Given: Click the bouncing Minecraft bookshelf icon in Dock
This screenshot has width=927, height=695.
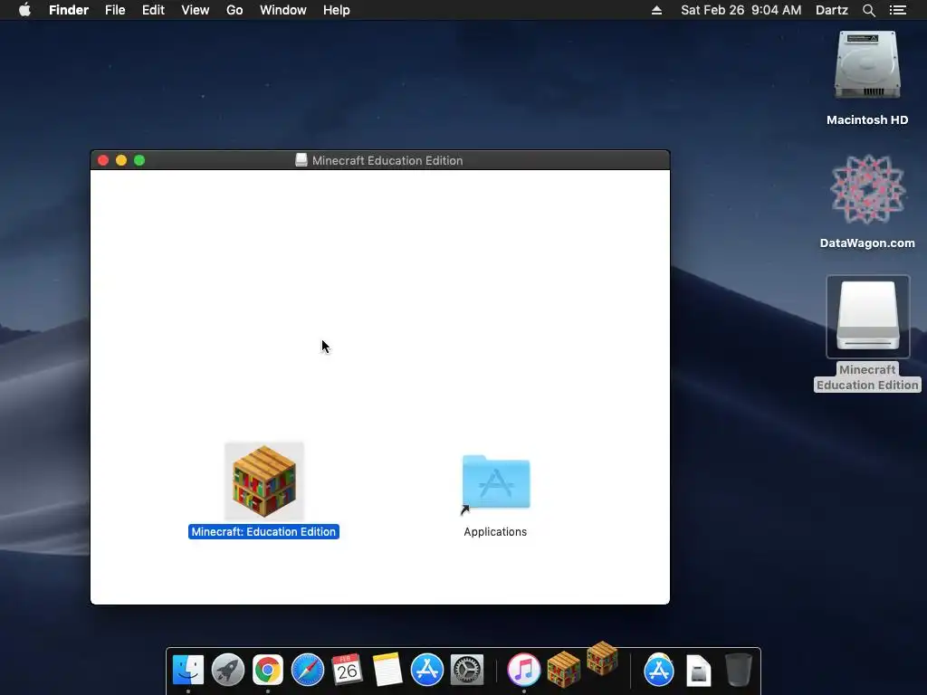Looking at the screenshot, I should [602, 657].
